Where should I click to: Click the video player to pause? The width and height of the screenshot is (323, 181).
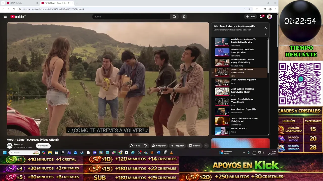pyautogui.click(x=108, y=79)
